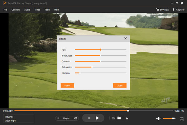Open the Audio menu
Screen dimensions: 187x125
(x=27, y=10)
